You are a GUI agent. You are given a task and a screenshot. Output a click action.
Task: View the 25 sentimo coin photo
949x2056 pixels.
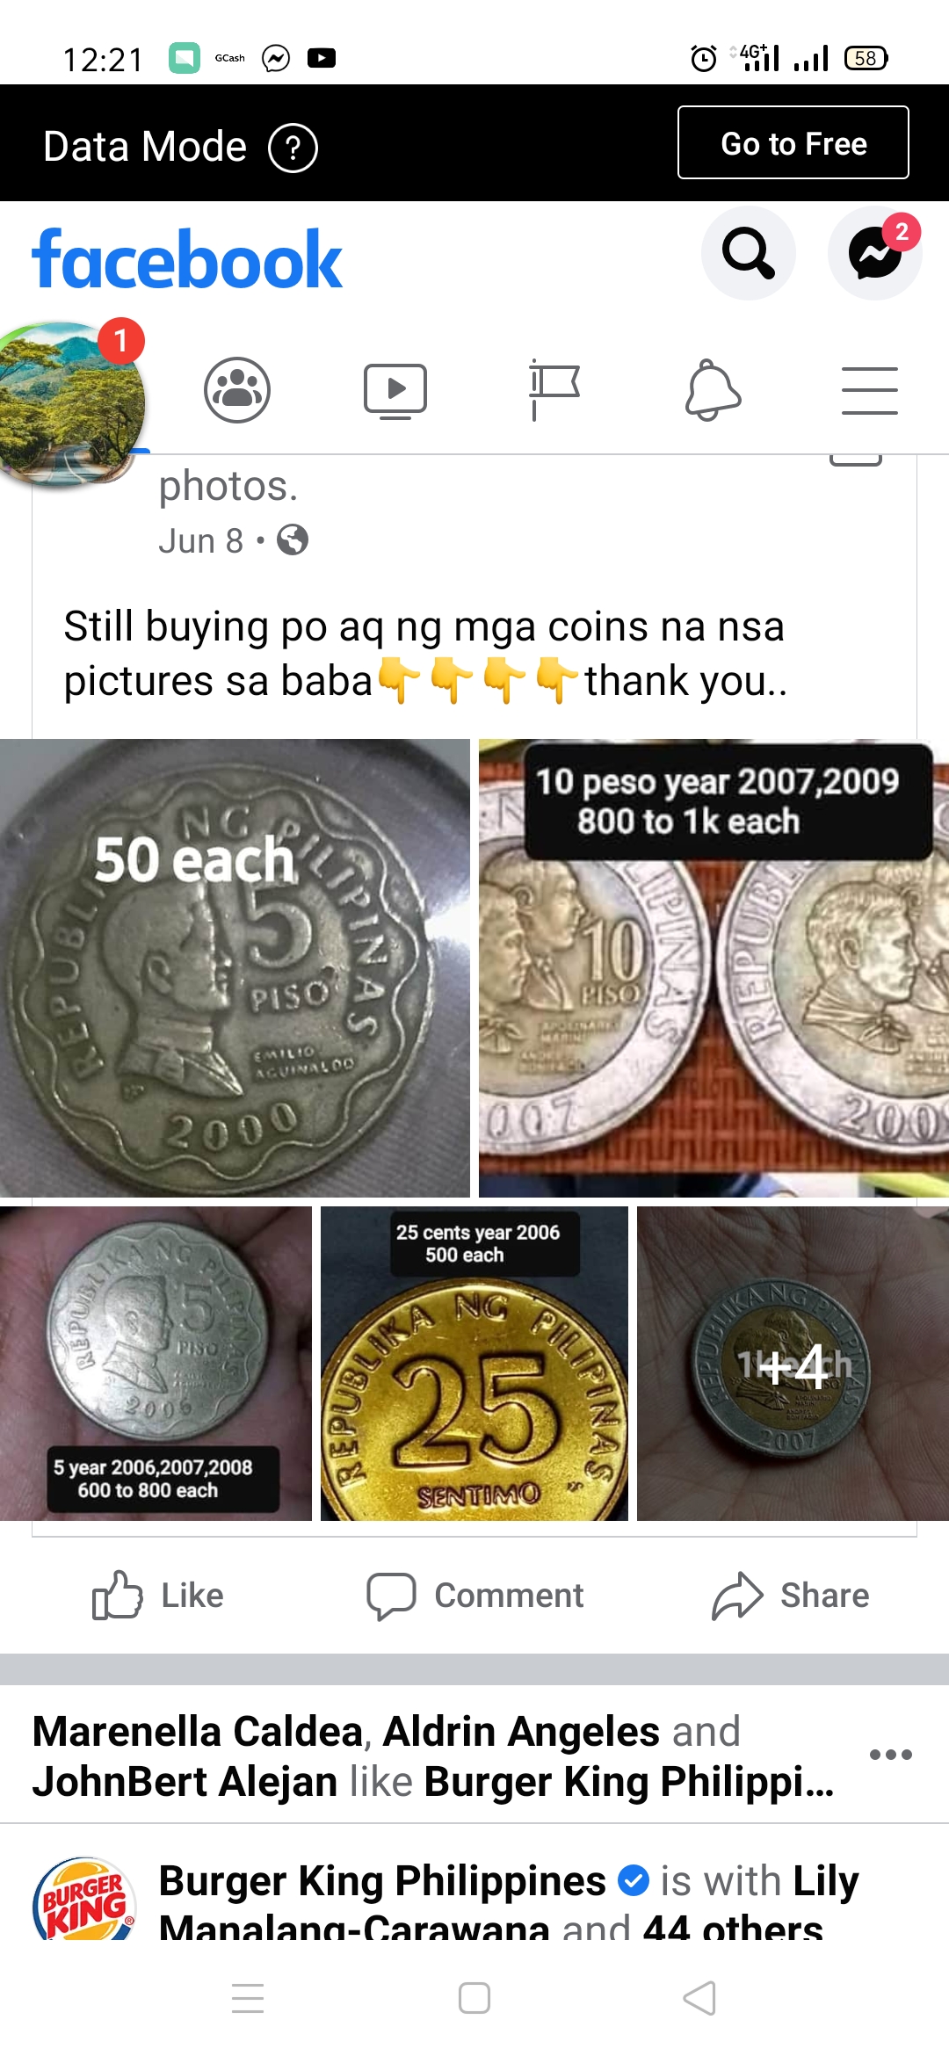tap(474, 1363)
